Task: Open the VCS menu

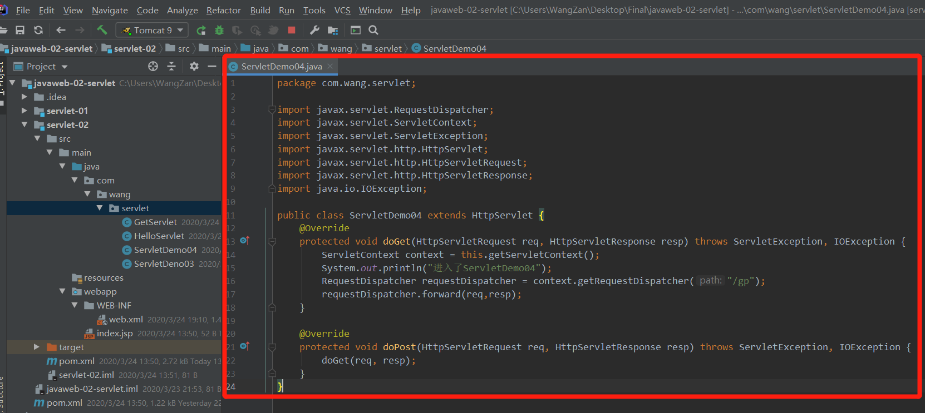Action: (342, 10)
